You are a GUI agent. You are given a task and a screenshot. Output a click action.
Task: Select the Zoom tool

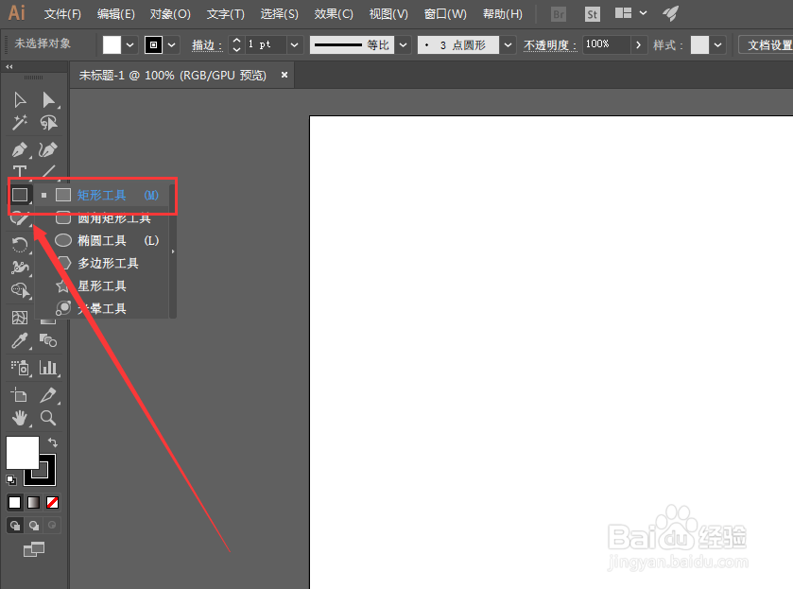pos(48,418)
